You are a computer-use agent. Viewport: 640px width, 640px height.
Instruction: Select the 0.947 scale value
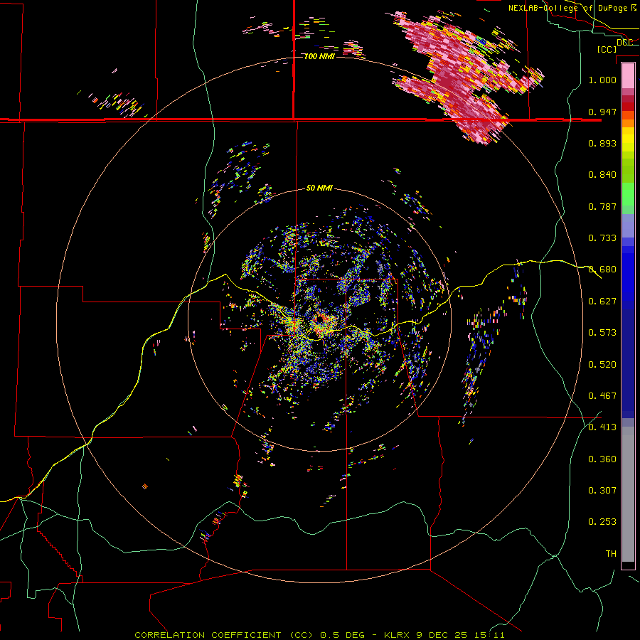point(602,112)
